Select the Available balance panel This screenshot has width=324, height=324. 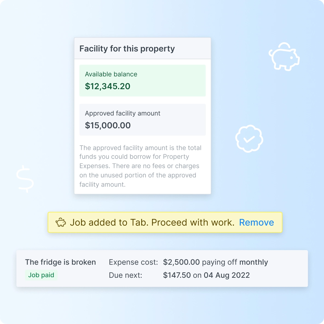(142, 80)
